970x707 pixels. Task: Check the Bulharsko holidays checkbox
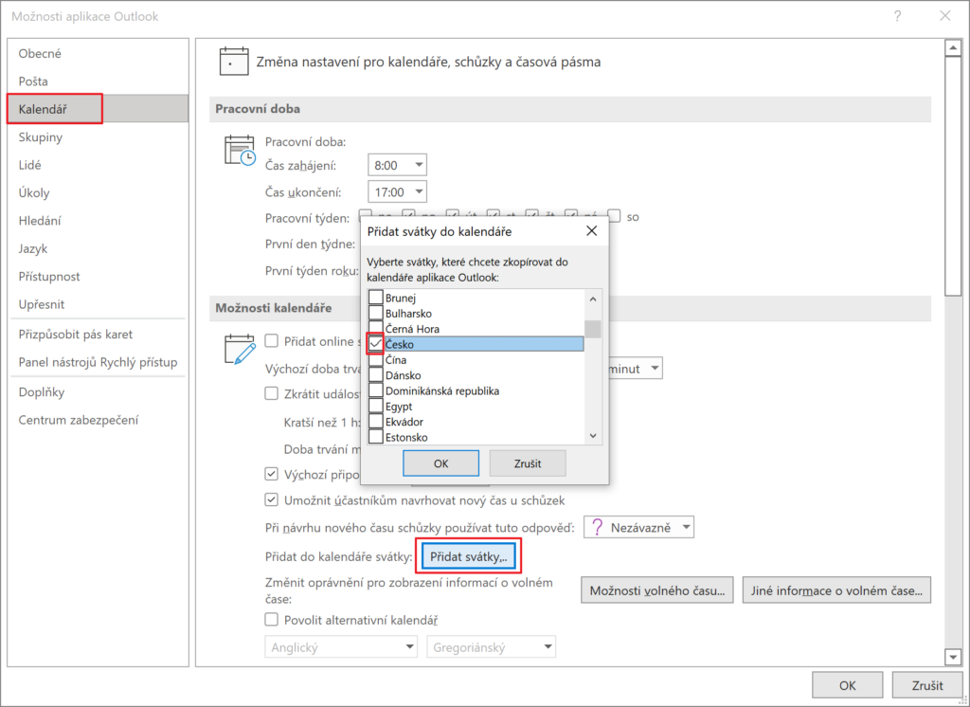(x=375, y=314)
